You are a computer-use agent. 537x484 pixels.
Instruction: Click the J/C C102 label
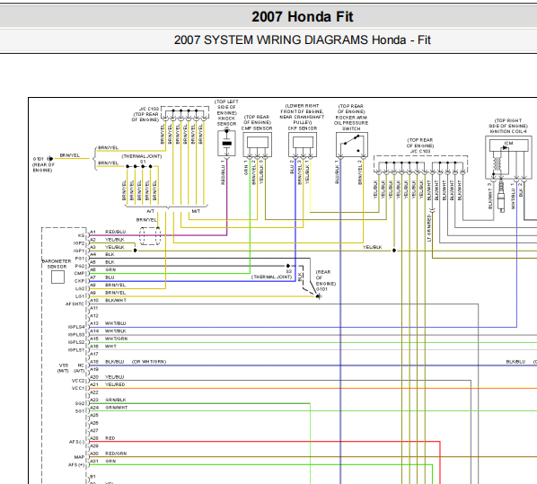[149, 109]
